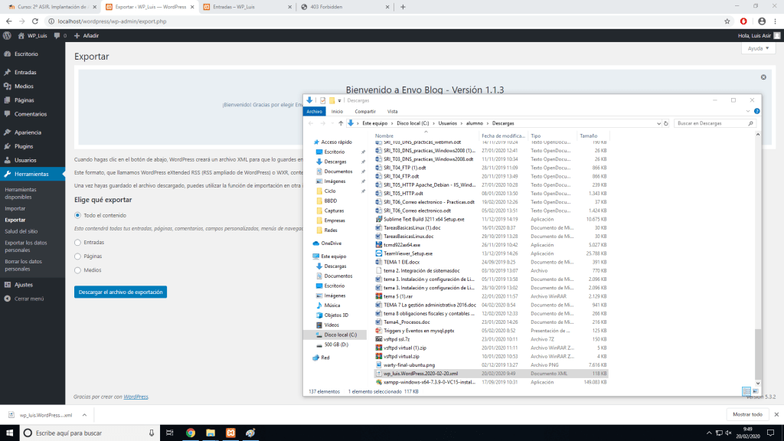The width and height of the screenshot is (784, 441).
Task: Click 'Descargar el archivo de exportación' button
Action: (120, 292)
